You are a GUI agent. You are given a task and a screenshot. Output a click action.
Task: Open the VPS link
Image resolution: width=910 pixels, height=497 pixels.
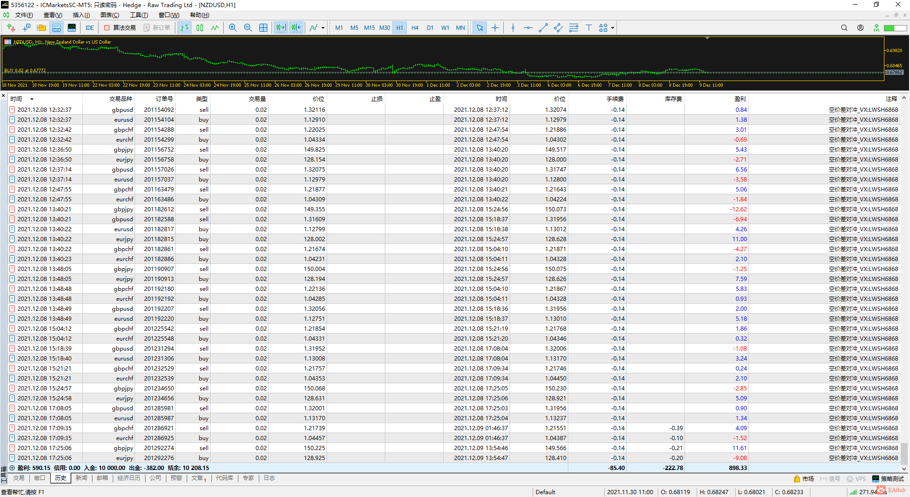click(x=856, y=479)
